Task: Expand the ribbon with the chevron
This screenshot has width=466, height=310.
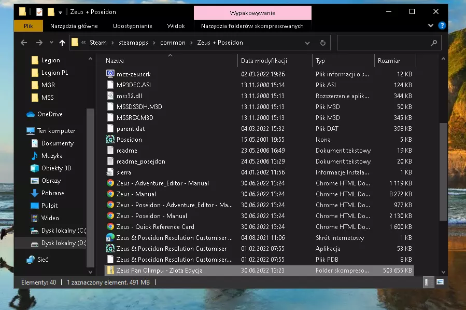Action: [x=431, y=25]
